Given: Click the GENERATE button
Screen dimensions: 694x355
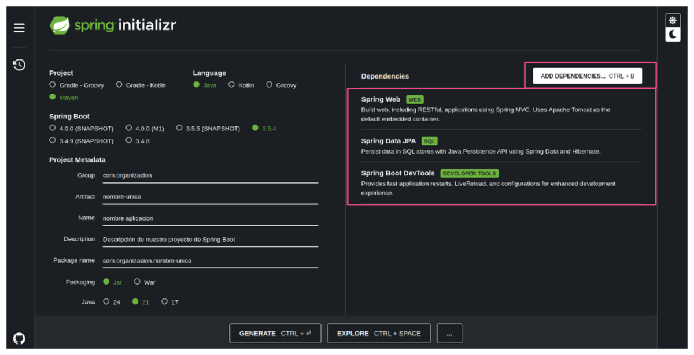Looking at the screenshot, I should coord(275,334).
